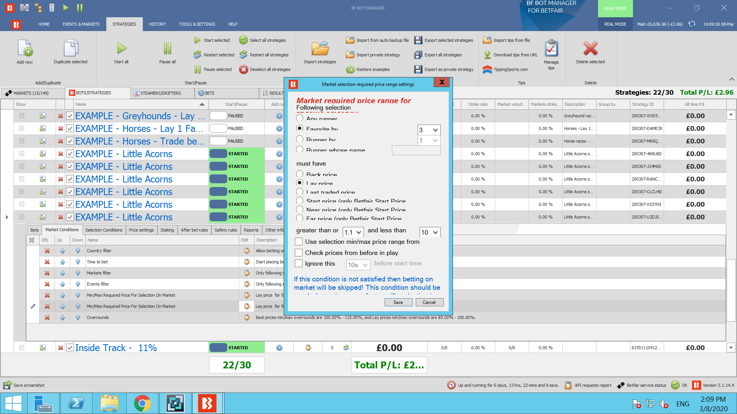The image size is (737, 414).
Task: Select the Runner by radio option
Action: (x=300, y=139)
